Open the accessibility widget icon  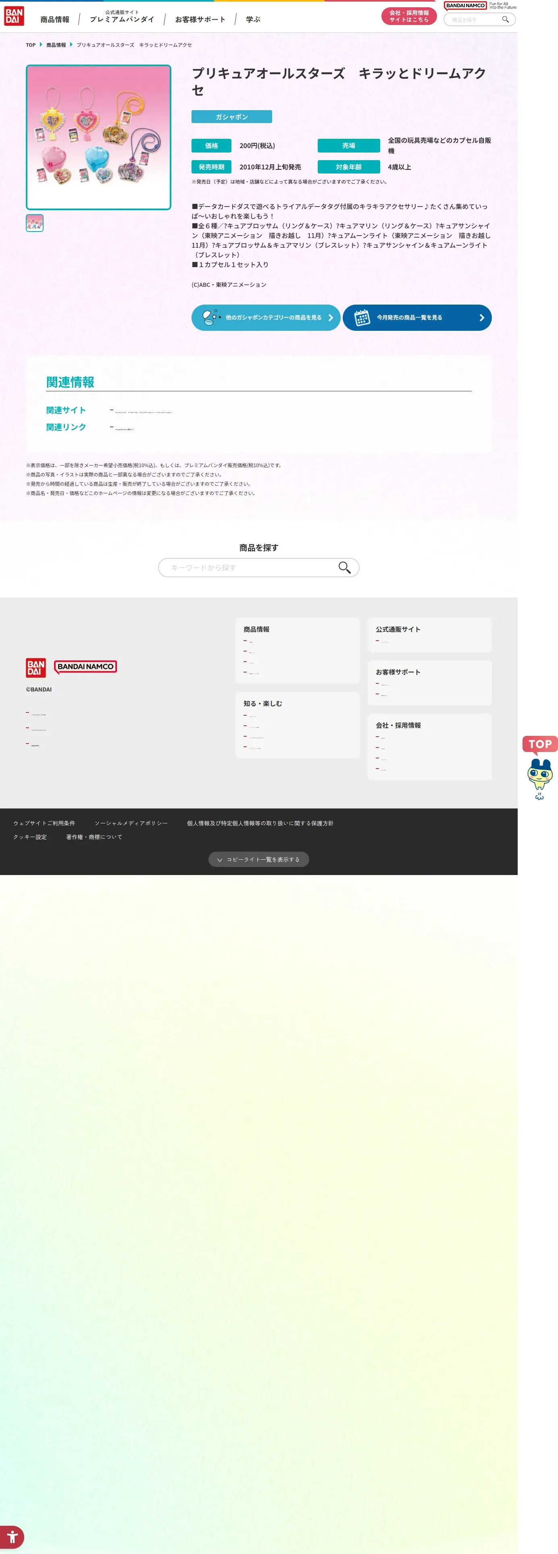[x=12, y=1537]
